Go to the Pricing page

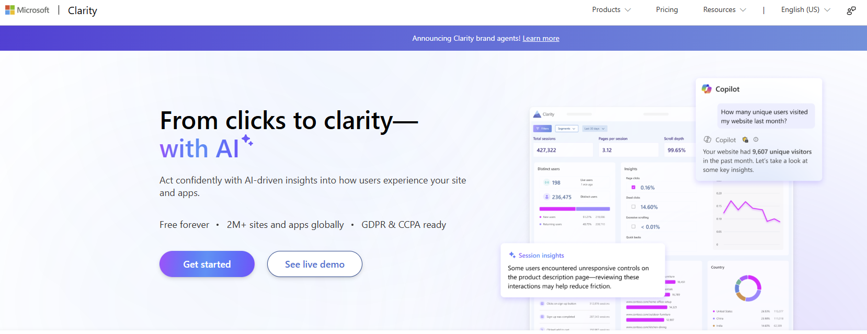pos(667,10)
